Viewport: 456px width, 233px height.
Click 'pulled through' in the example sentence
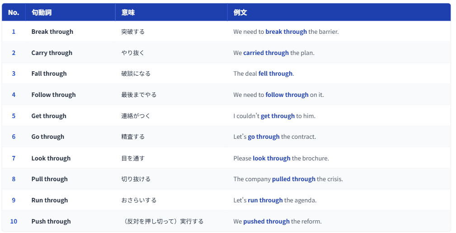point(293,179)
